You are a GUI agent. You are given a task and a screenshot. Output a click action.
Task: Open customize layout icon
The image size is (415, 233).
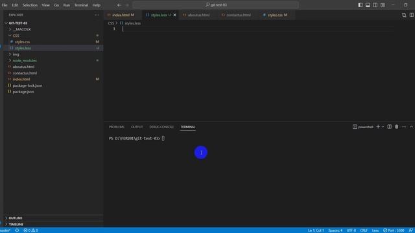click(383, 5)
